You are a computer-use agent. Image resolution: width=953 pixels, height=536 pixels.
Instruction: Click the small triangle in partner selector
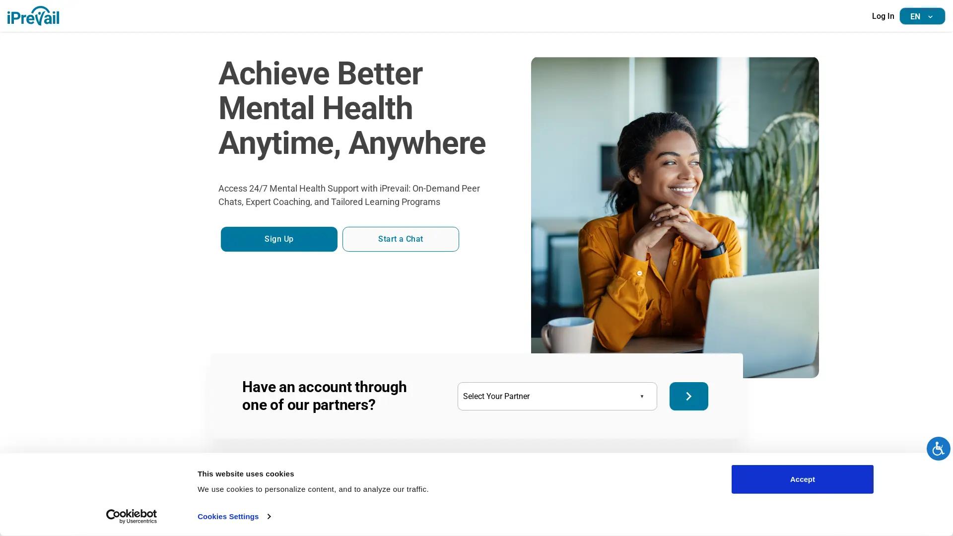(642, 397)
